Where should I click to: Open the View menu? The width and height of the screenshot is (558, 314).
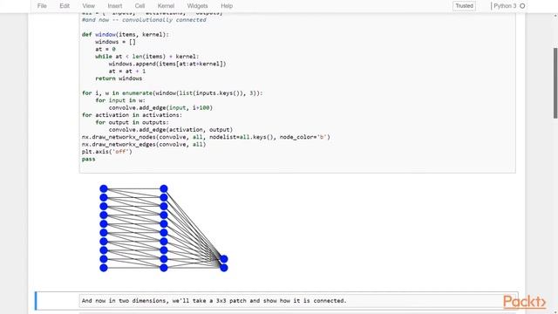click(x=88, y=6)
